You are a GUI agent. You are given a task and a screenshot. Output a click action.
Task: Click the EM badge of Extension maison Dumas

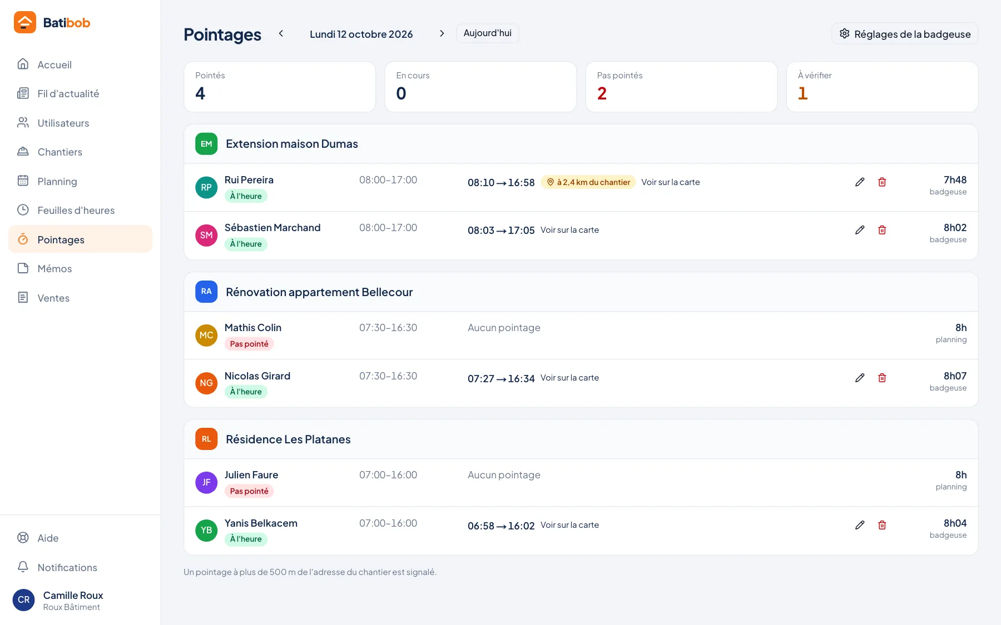tap(206, 144)
